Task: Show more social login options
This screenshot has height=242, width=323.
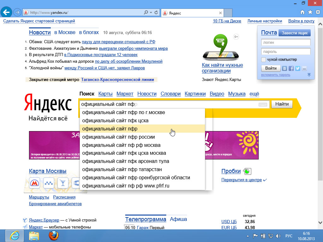Action: (x=304, y=68)
